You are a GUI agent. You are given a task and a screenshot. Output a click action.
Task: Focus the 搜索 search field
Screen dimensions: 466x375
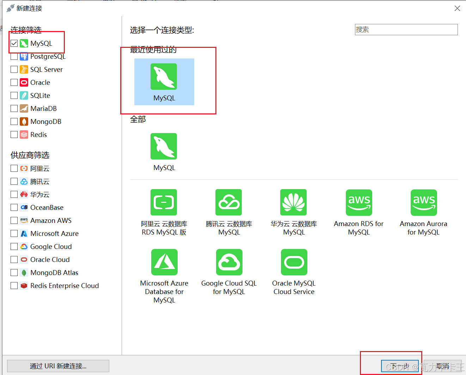406,30
